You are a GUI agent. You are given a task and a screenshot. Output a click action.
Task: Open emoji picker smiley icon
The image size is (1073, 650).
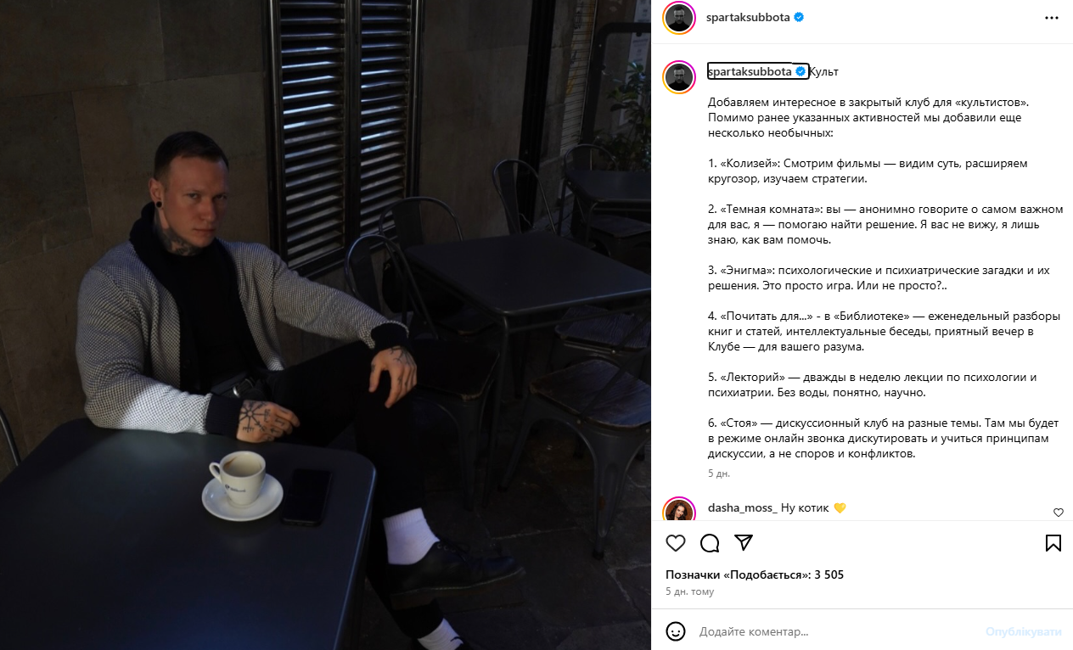[676, 631]
